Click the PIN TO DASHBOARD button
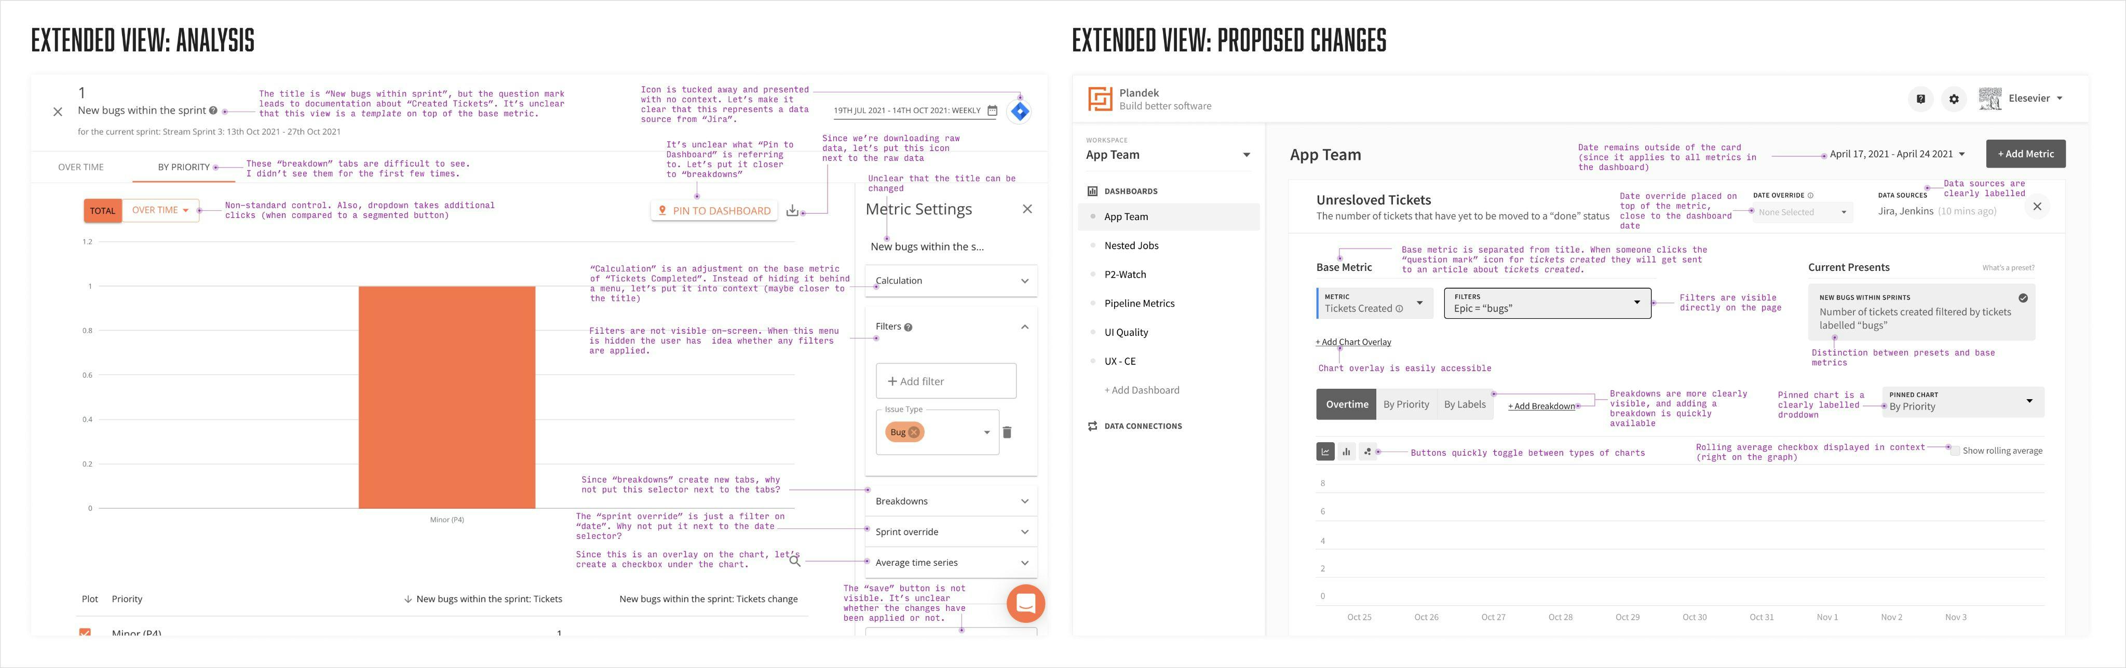The width and height of the screenshot is (2126, 668). (714, 210)
